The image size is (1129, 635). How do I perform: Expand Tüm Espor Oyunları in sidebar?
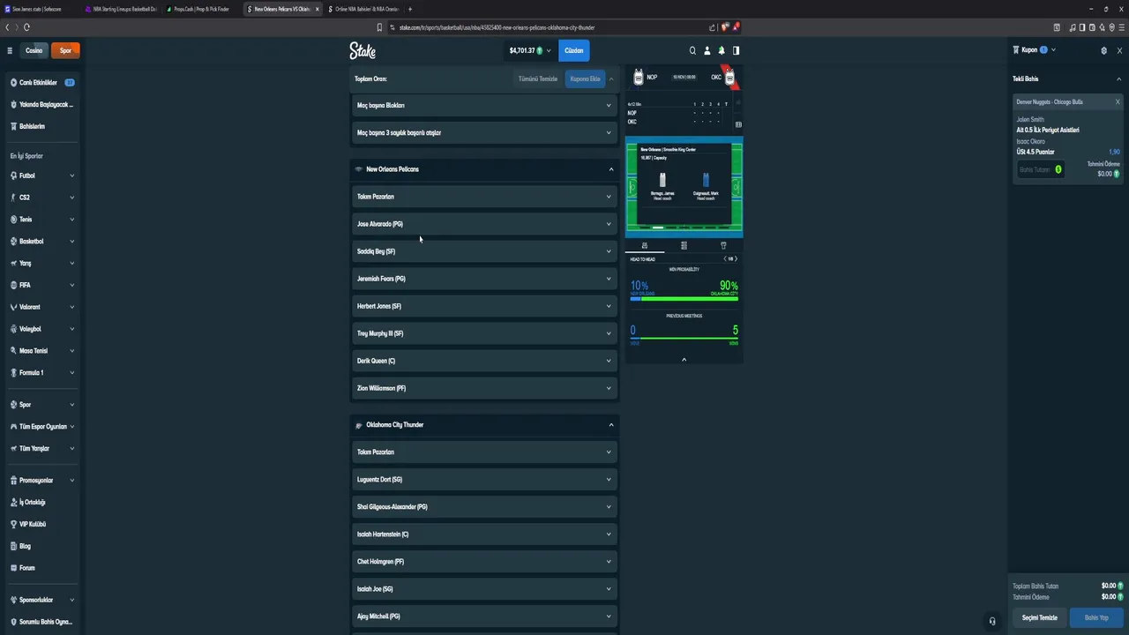point(71,427)
